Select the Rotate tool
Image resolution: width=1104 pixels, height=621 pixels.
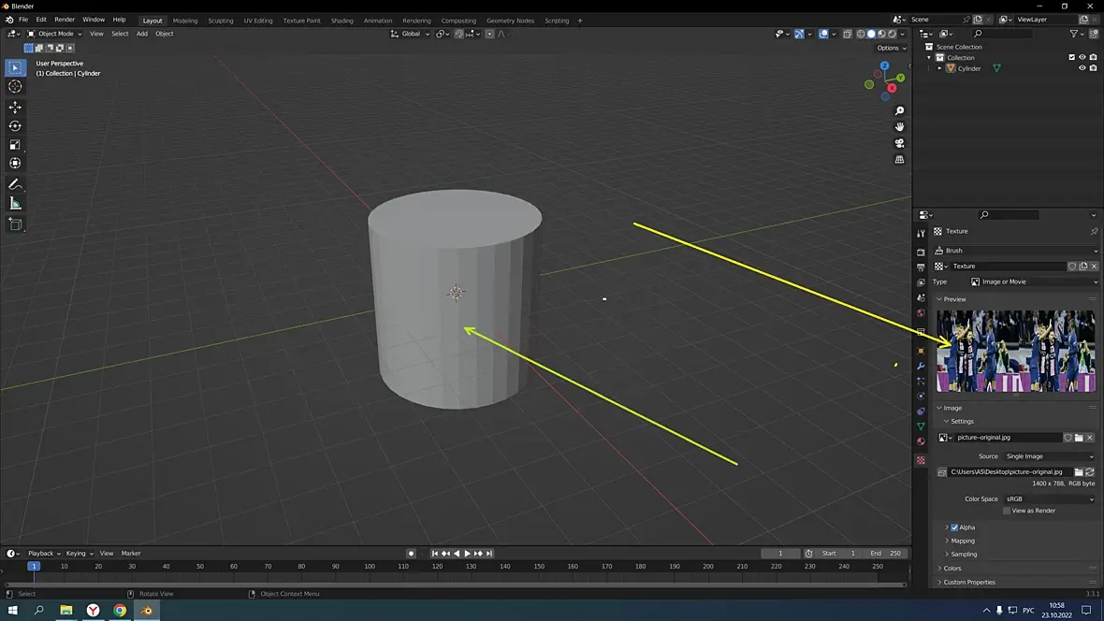point(15,126)
